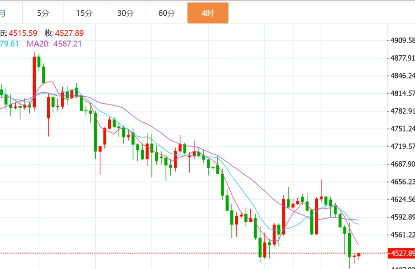Click the tallest red candlestick near 4877
This screenshot has width=415, height=269.
[x=34, y=82]
